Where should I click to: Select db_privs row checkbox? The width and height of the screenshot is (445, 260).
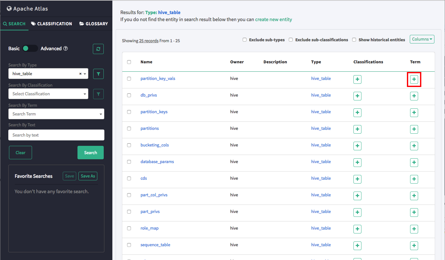click(x=129, y=95)
